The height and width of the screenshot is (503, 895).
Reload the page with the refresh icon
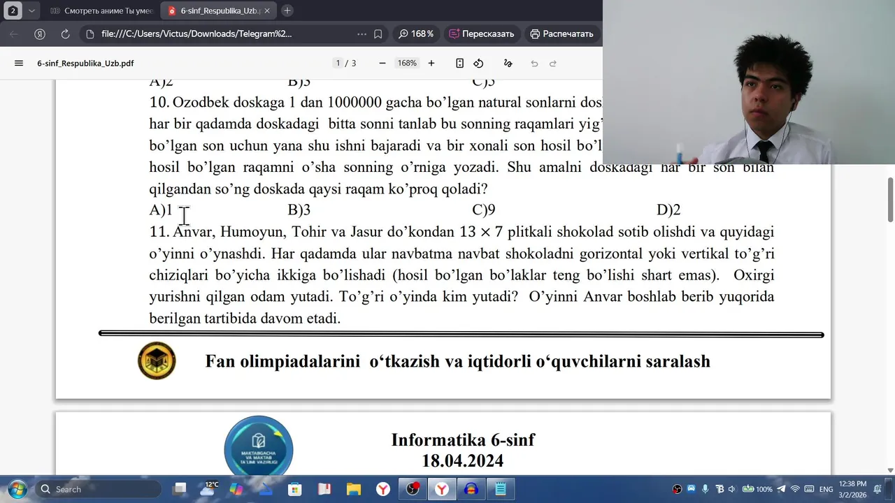[x=65, y=34]
